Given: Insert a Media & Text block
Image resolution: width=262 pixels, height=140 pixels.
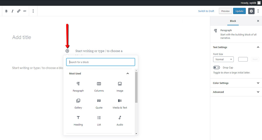Looking at the screenshot, I should tap(120, 104).
